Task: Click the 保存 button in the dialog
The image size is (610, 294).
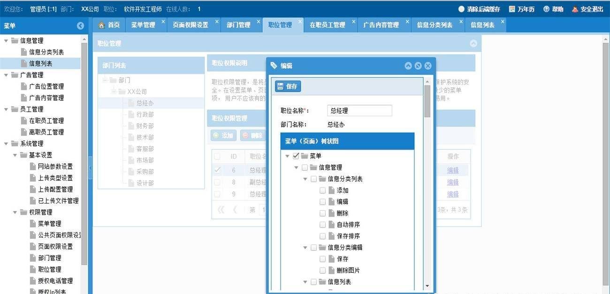Action: [x=288, y=86]
